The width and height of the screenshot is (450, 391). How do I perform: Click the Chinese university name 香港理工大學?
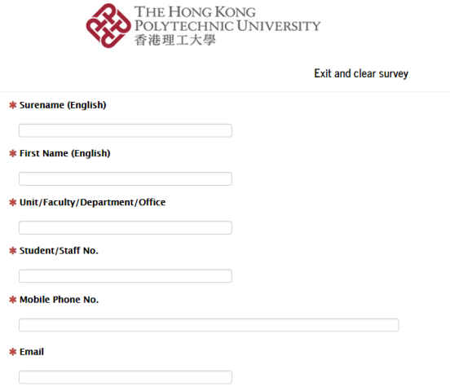tap(174, 40)
